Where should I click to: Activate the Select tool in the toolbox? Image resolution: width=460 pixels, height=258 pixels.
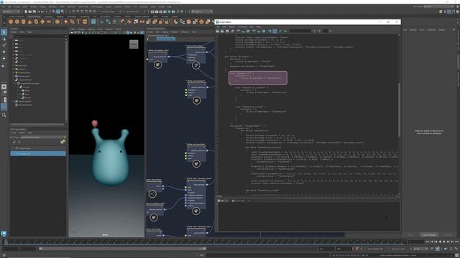4,32
